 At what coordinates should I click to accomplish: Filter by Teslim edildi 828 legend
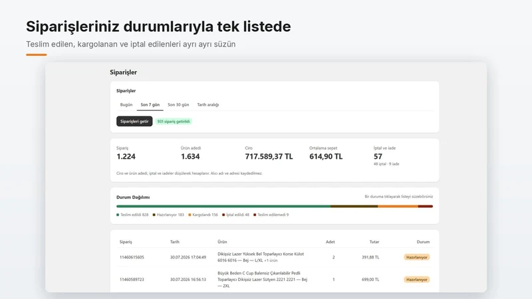pos(132,215)
